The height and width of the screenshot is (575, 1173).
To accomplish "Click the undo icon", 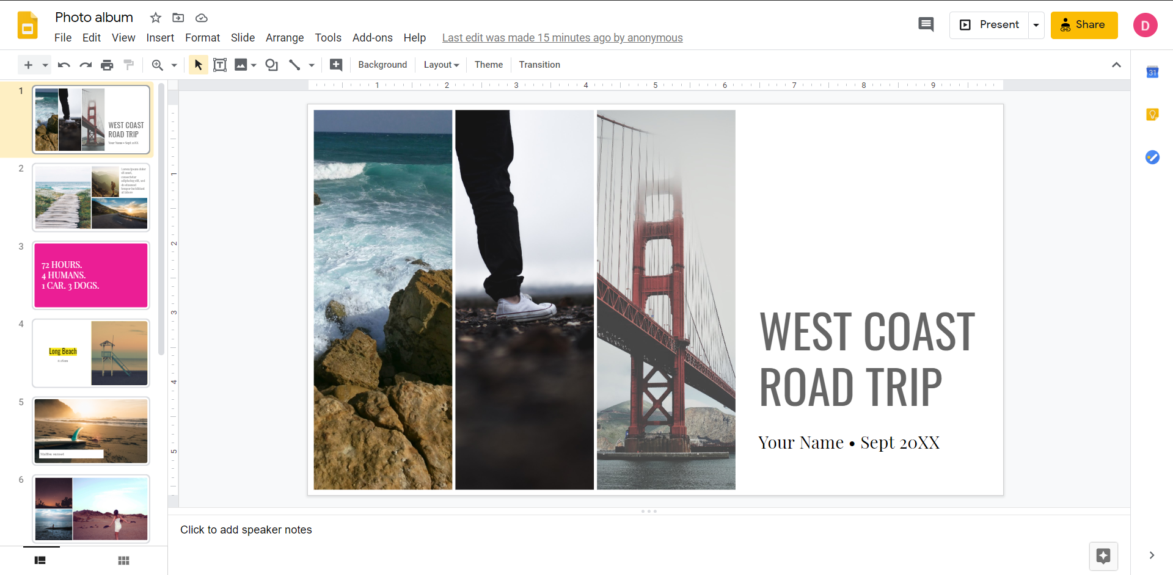I will tap(64, 65).
